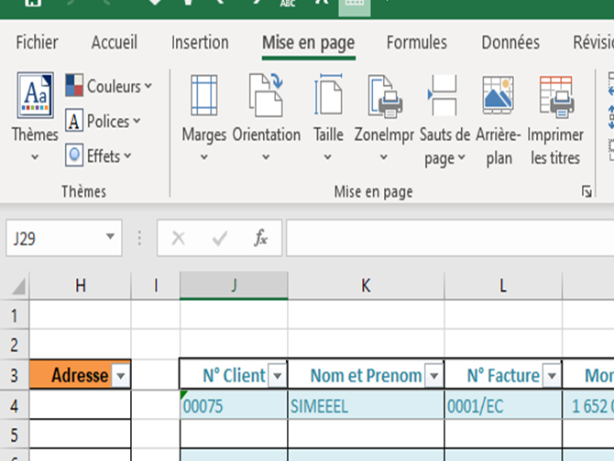Click the Cancel X formula button

[179, 238]
